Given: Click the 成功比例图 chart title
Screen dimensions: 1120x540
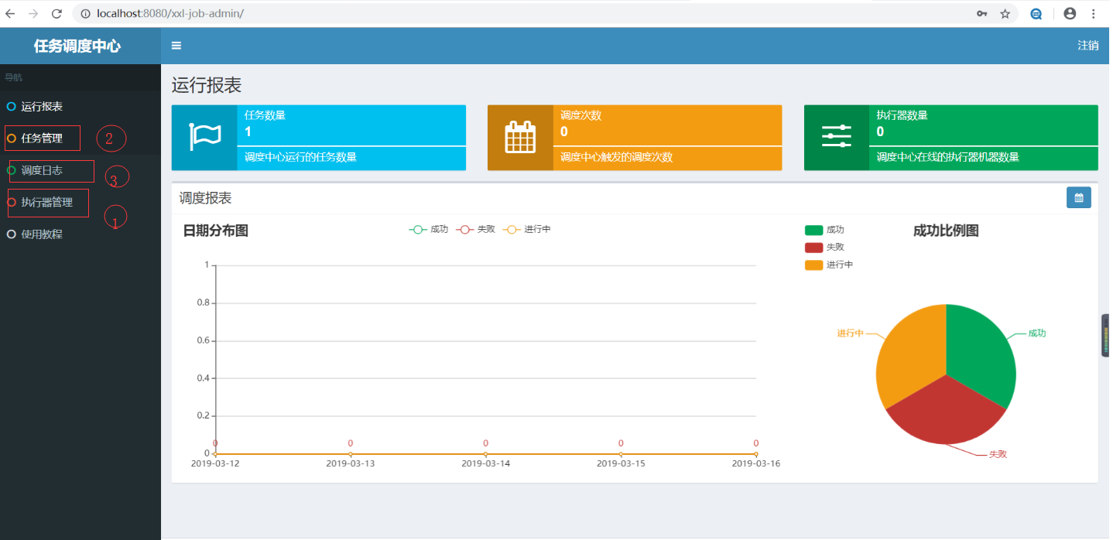Looking at the screenshot, I should (946, 231).
